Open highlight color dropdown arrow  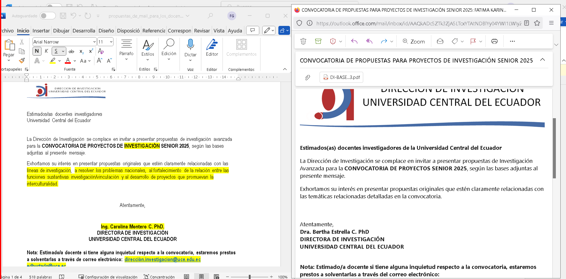point(59,61)
